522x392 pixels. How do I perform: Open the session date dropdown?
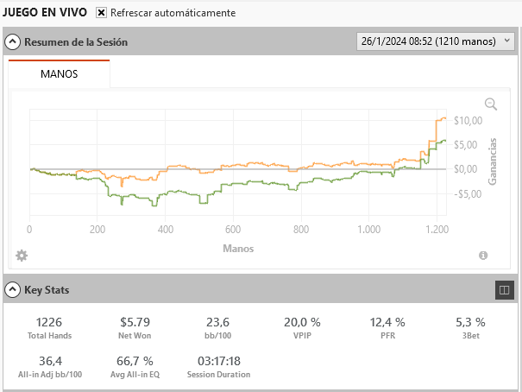coord(436,41)
